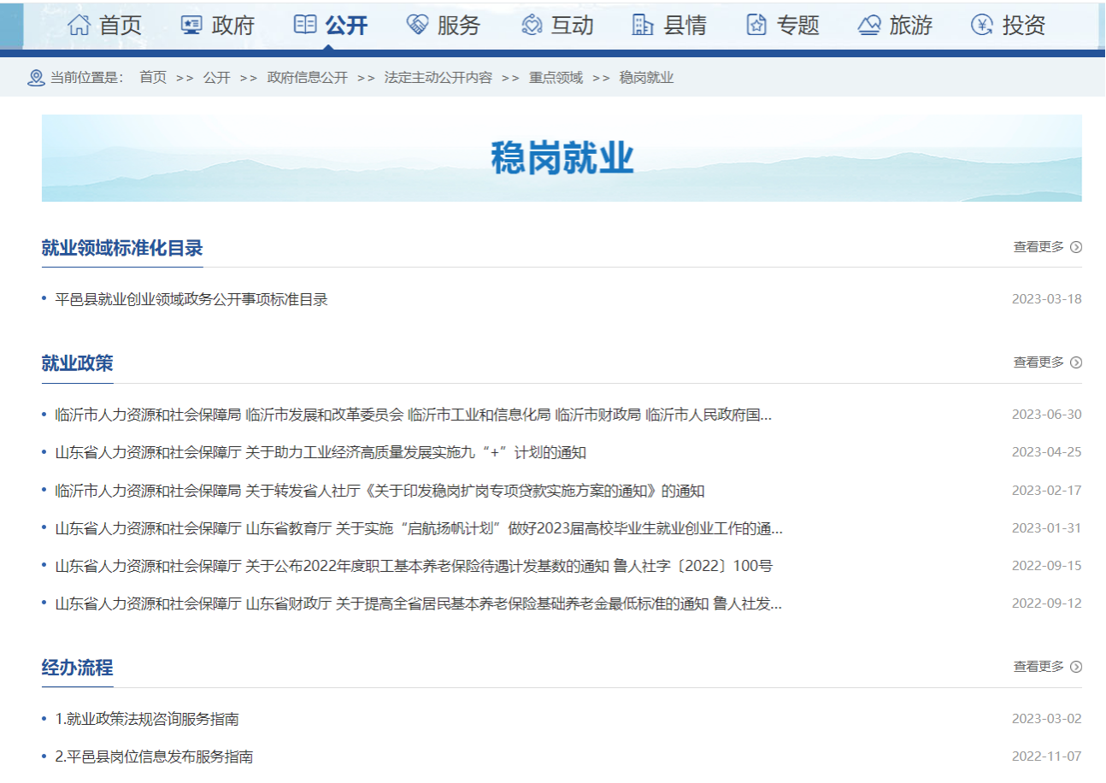1106x783 pixels.
Task: Click 公开 in the breadcrumb path
Action: tap(216, 78)
